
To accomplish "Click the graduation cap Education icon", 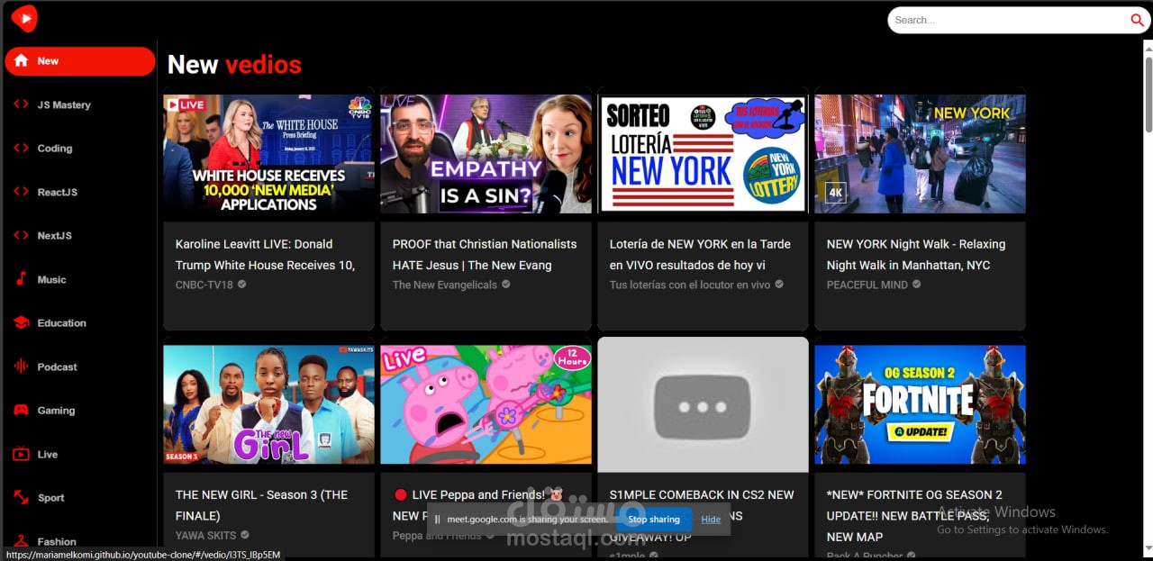I will click(21, 322).
